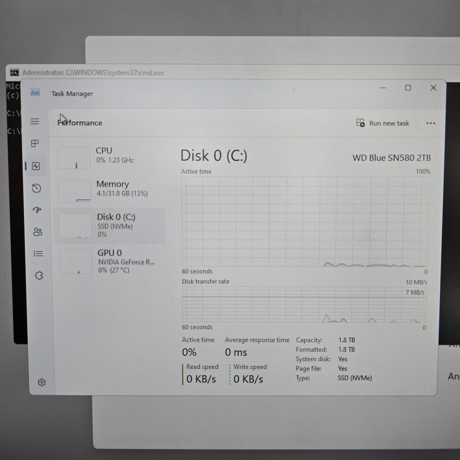460x460 pixels.
Task: Open the hamburger navigation menu
Action: (35, 121)
